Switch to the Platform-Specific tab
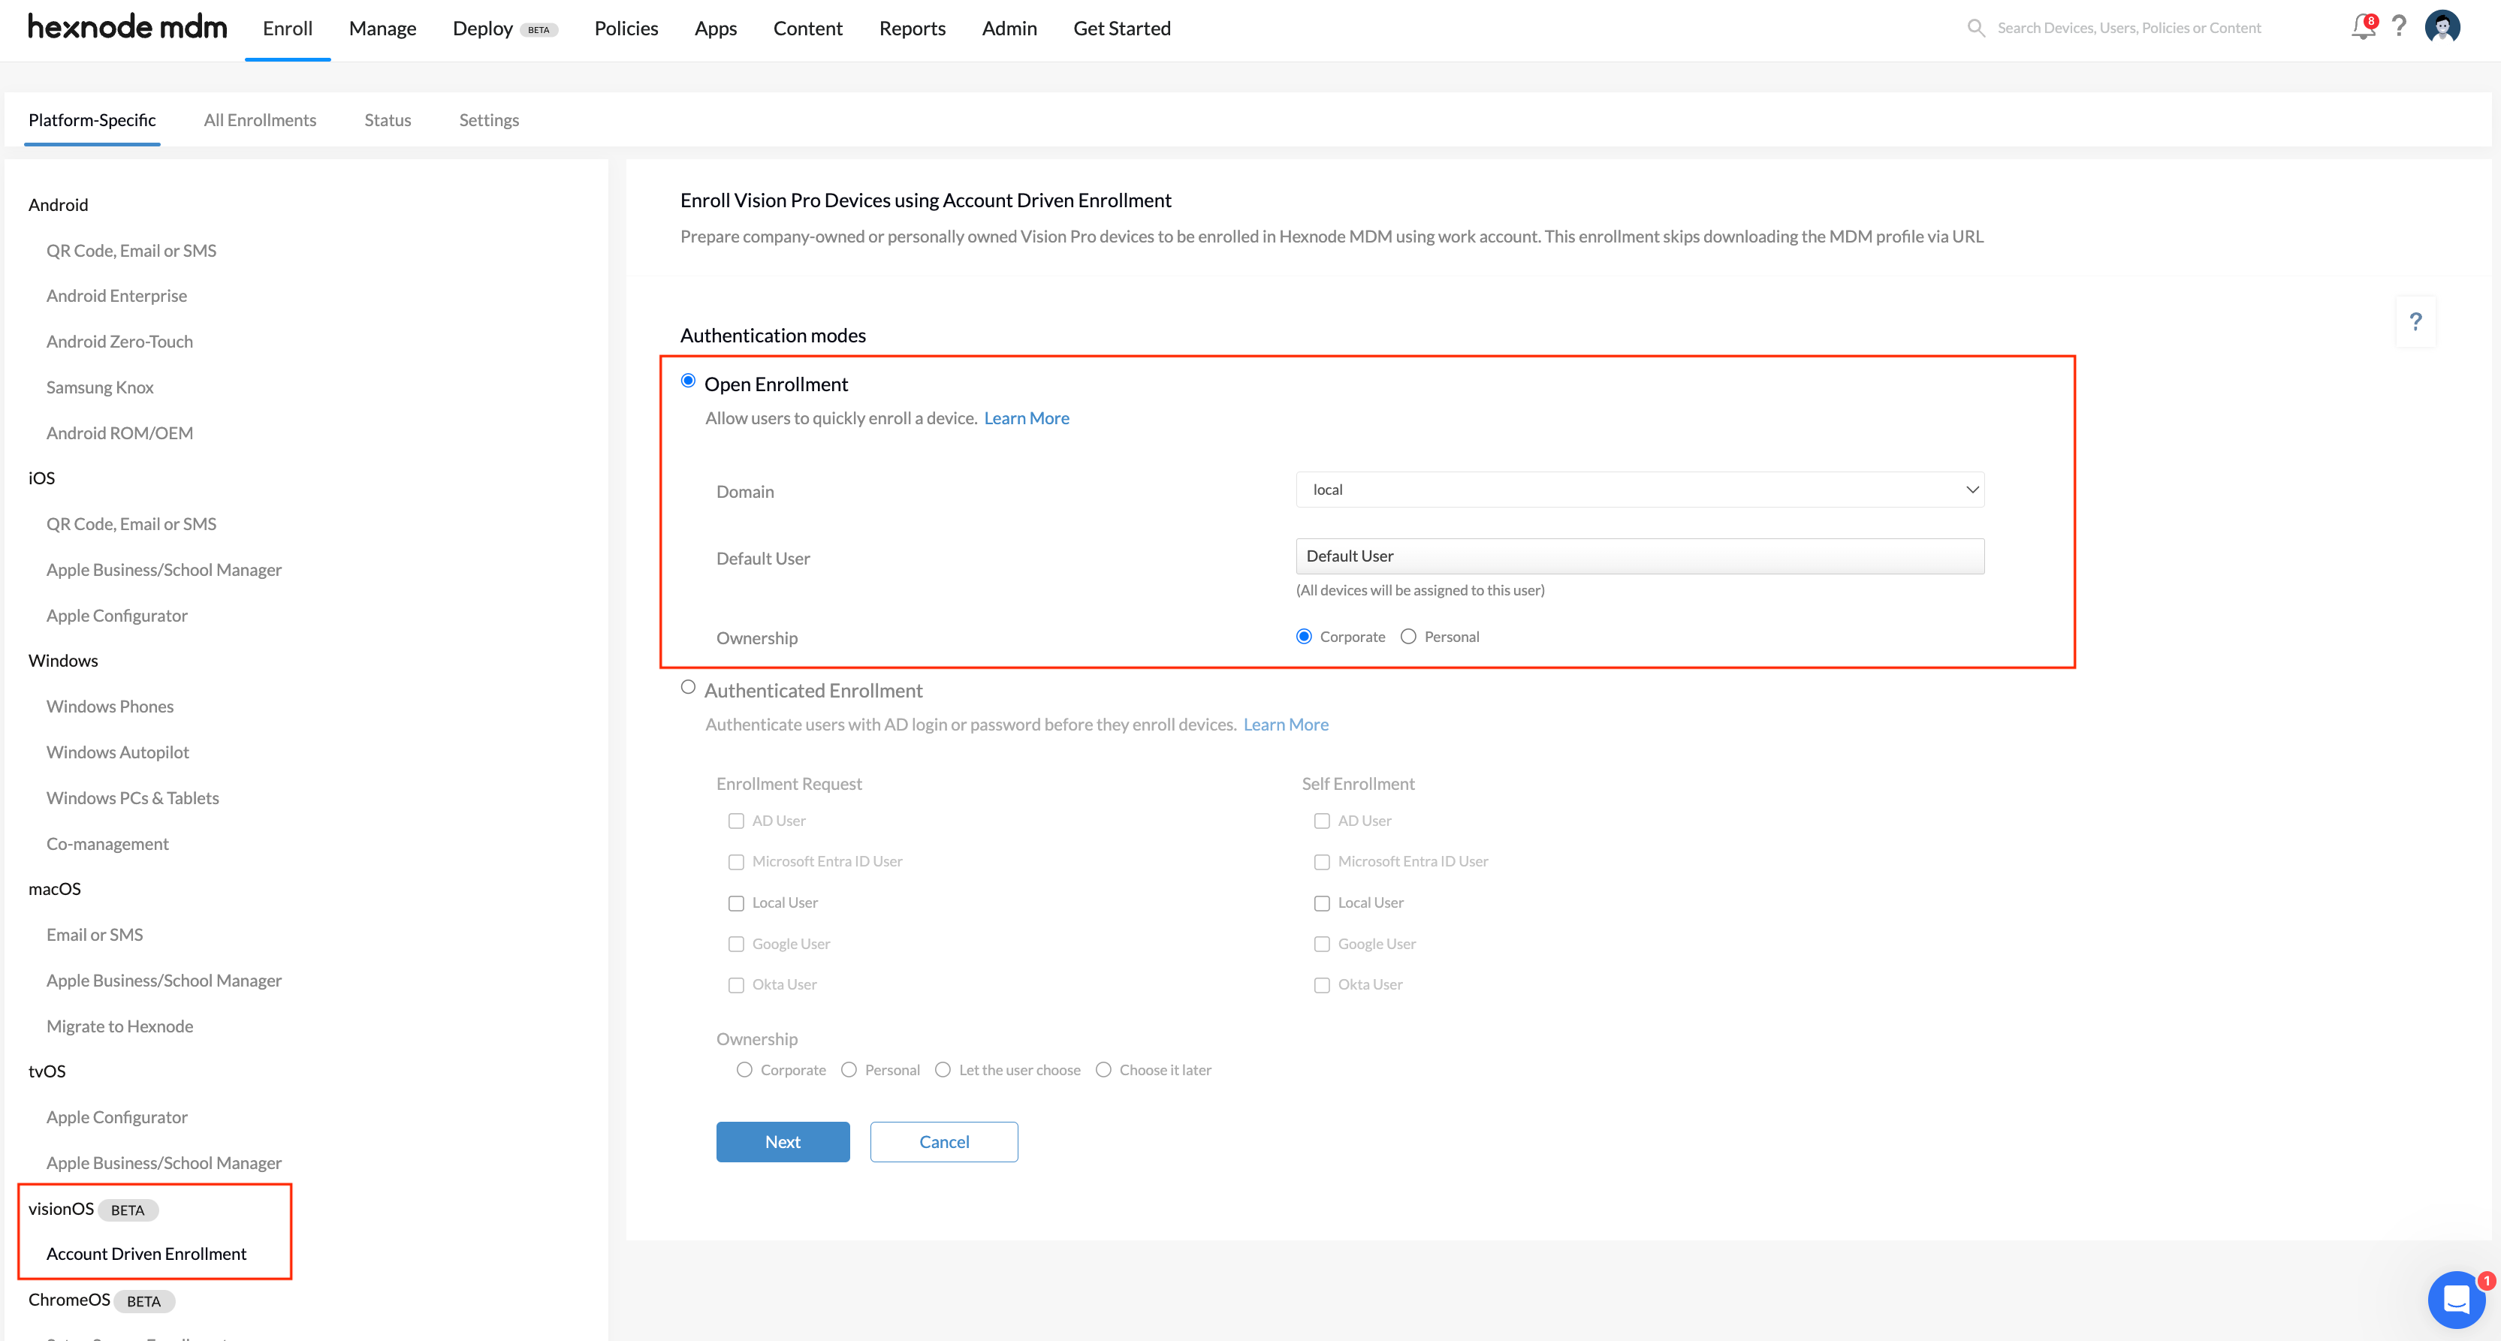The width and height of the screenshot is (2501, 1341). [92, 119]
